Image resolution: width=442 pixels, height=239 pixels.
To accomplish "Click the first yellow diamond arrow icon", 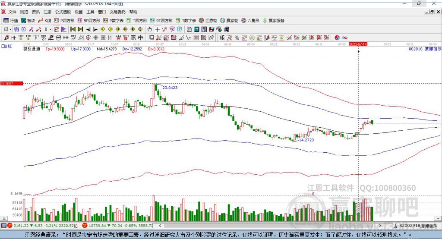I will point(103,29).
